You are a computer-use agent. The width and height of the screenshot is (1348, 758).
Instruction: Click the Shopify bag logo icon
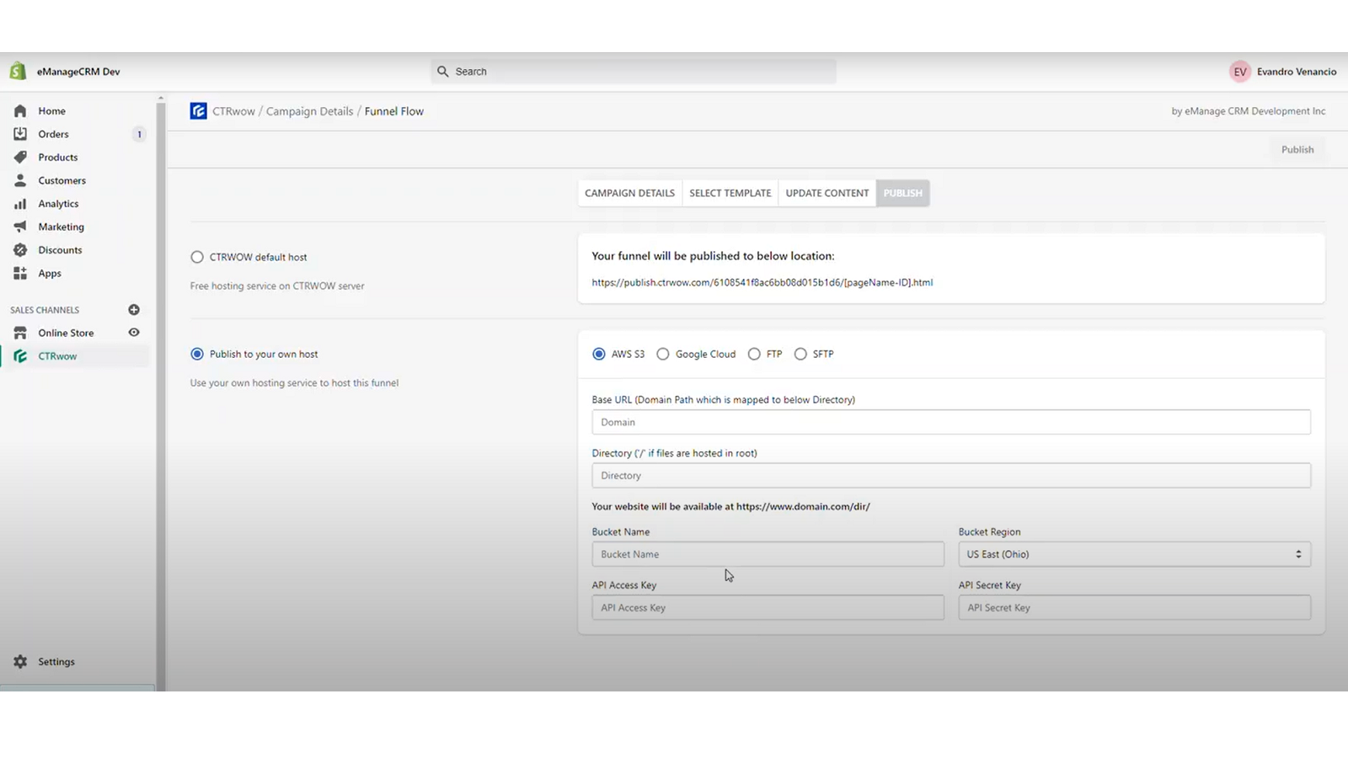tap(18, 72)
